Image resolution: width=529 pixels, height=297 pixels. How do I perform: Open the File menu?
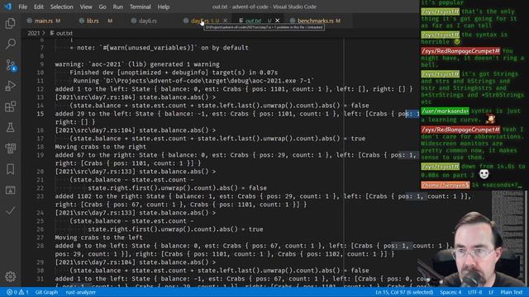tap(23, 7)
